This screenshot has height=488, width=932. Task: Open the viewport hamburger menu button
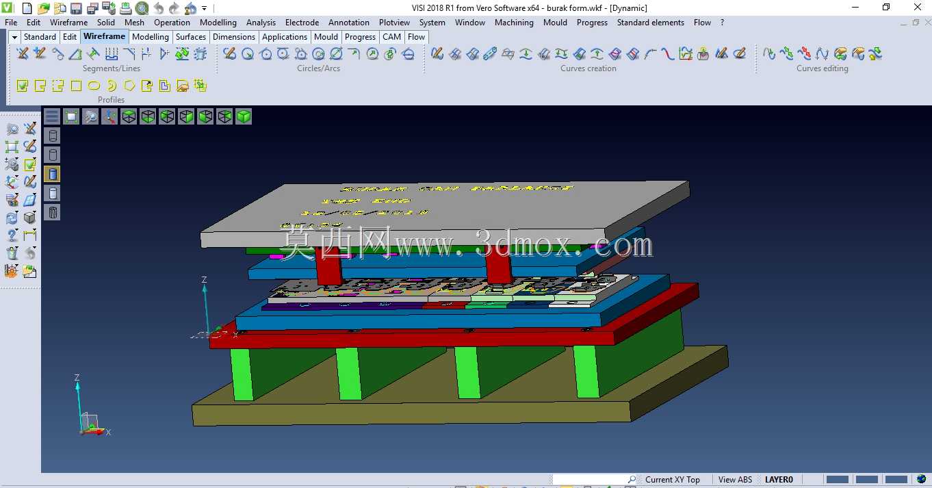point(52,116)
